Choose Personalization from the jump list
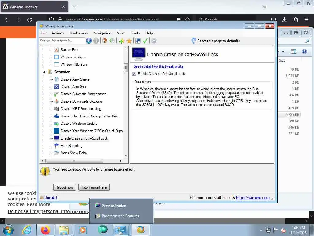 [121, 206]
